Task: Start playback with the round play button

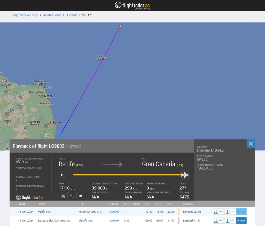Action: (x=62, y=175)
